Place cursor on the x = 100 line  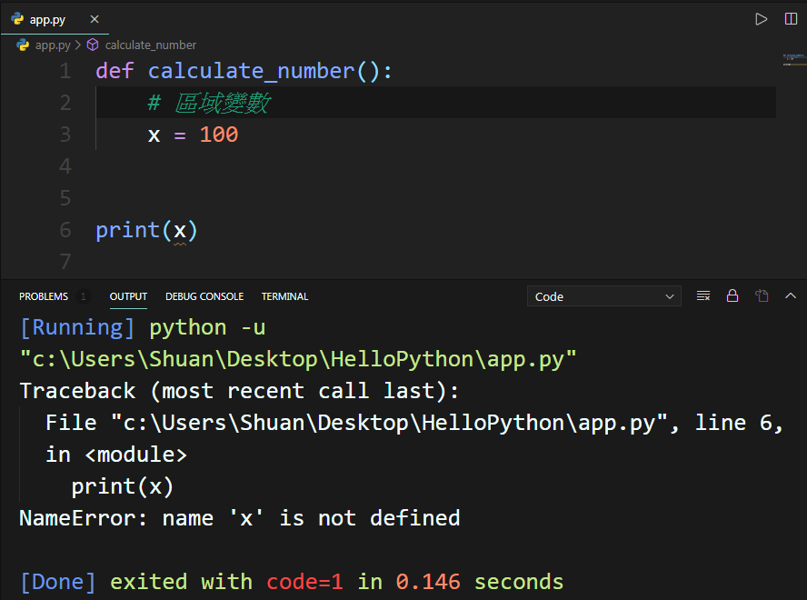click(182, 134)
